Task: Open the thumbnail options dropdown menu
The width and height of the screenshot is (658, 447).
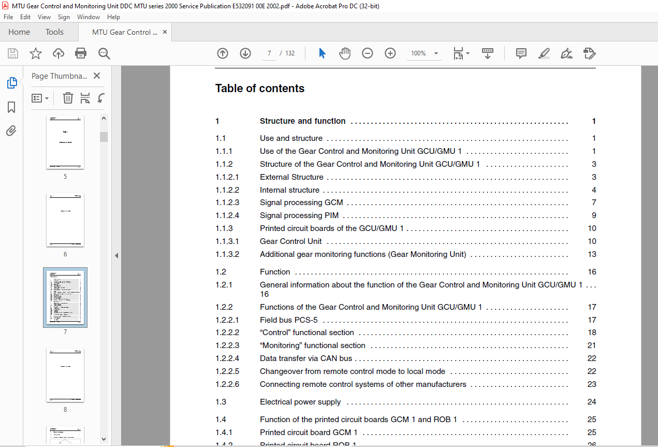Action: [40, 98]
